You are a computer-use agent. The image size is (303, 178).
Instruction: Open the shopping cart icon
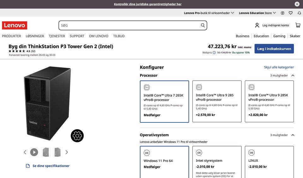pyautogui.click(x=298, y=25)
